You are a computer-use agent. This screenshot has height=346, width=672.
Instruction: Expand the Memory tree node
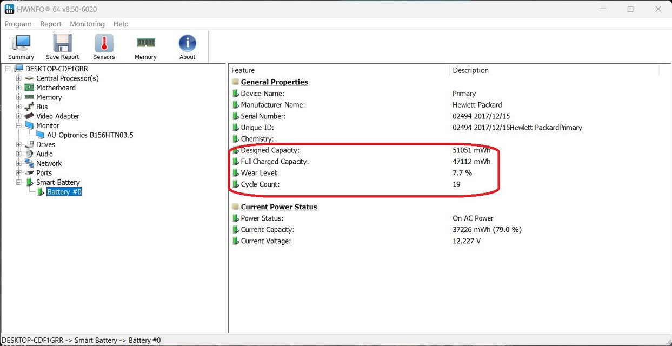pos(19,97)
